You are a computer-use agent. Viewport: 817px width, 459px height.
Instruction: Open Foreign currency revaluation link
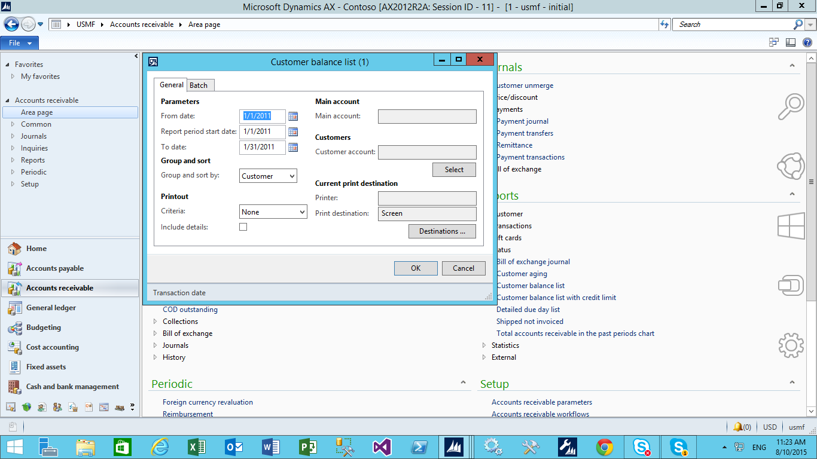click(x=208, y=402)
